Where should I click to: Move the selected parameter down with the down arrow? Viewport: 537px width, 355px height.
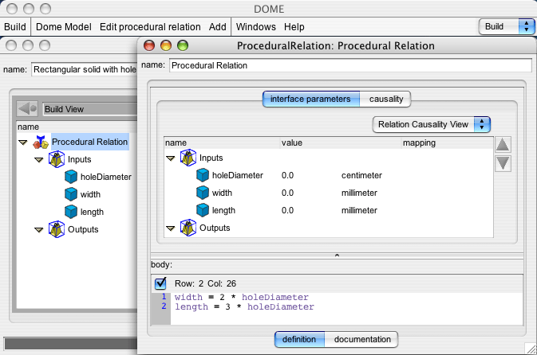pos(503,163)
